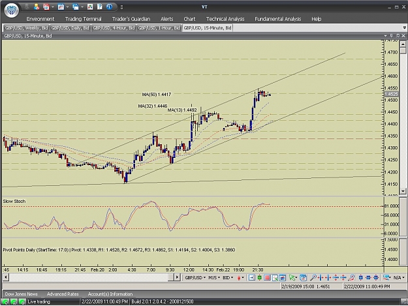
Task: Open the BID price type dropdown
Action: pyautogui.click(x=228, y=278)
